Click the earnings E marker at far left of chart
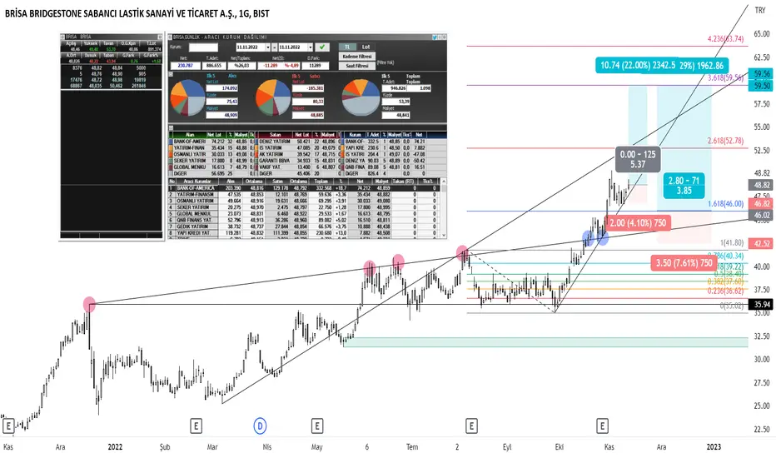 point(7,426)
